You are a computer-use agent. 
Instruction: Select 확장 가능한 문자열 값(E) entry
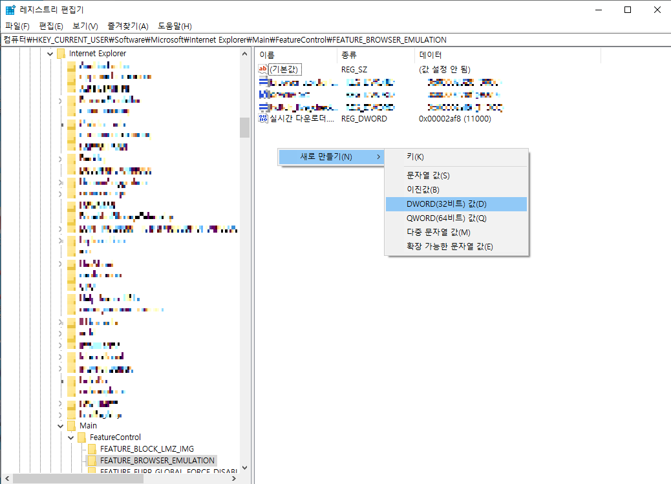pyautogui.click(x=456, y=246)
